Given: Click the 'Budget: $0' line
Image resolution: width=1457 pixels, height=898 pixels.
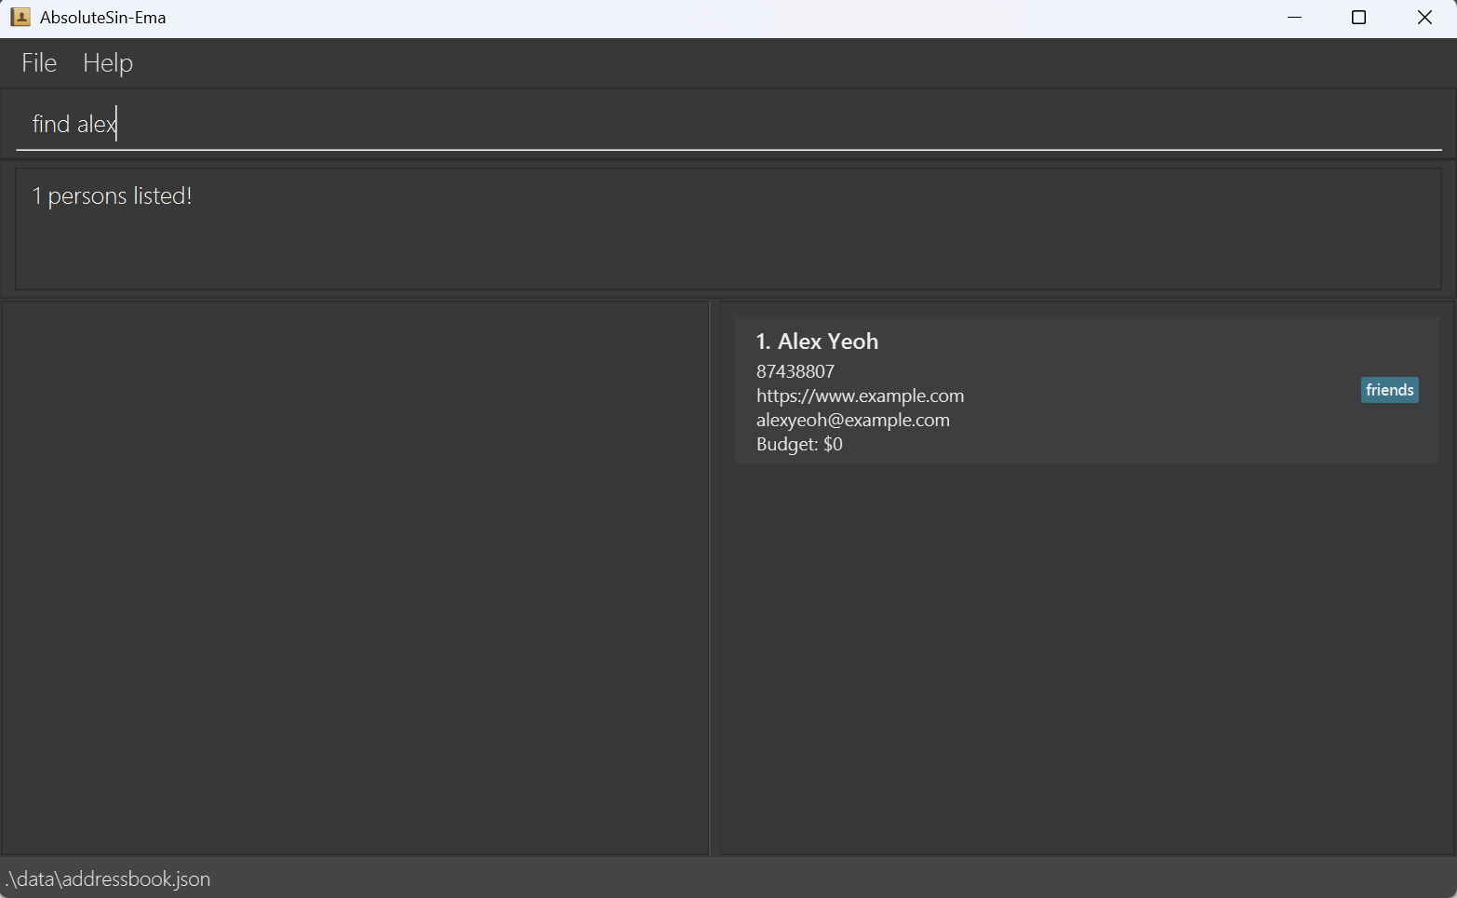Looking at the screenshot, I should tap(799, 444).
